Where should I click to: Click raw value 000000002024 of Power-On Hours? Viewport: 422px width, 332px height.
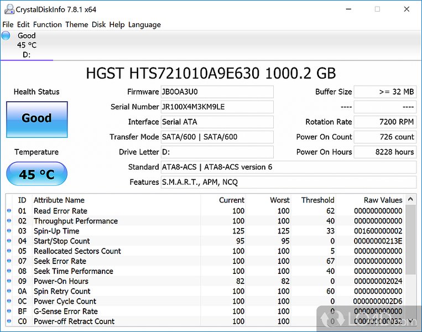[x=378, y=281]
